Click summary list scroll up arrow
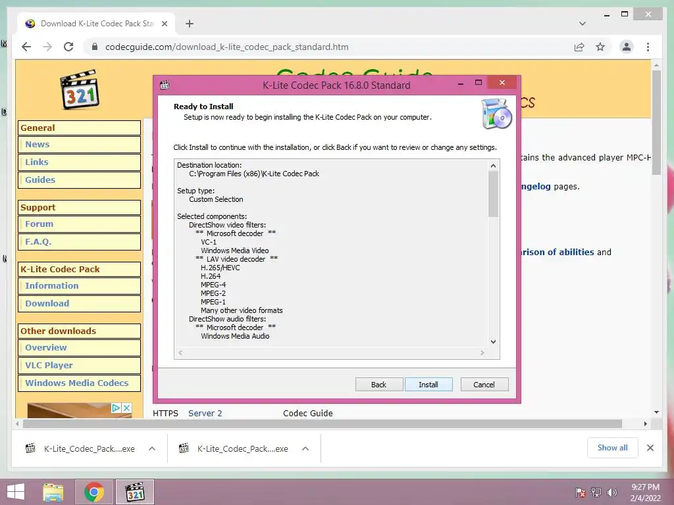674x505 pixels. 493,166
